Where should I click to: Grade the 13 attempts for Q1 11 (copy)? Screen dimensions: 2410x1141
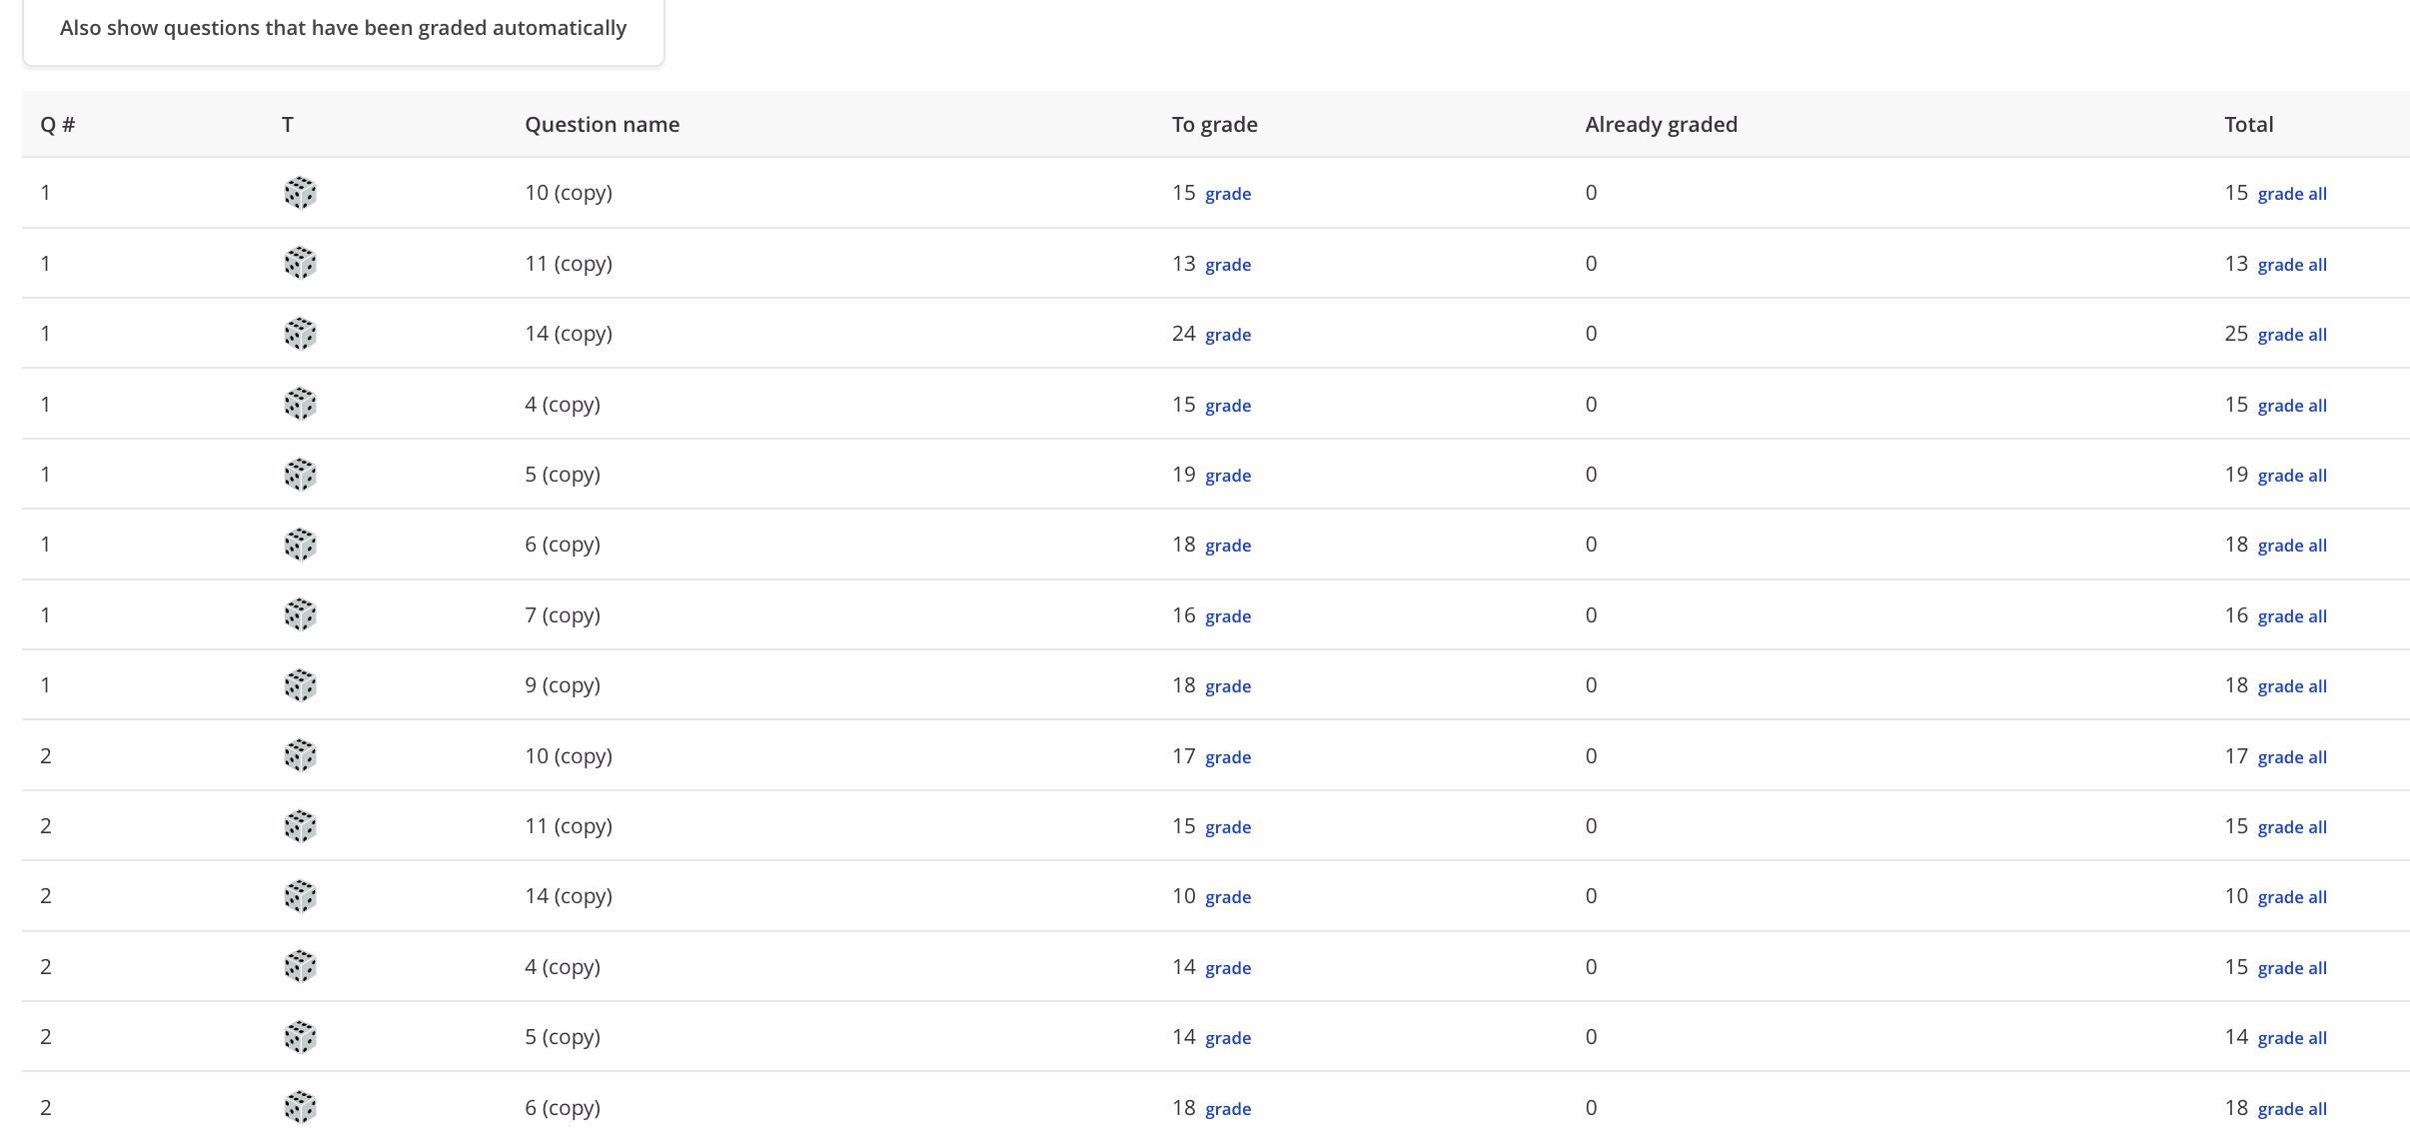tap(1228, 265)
